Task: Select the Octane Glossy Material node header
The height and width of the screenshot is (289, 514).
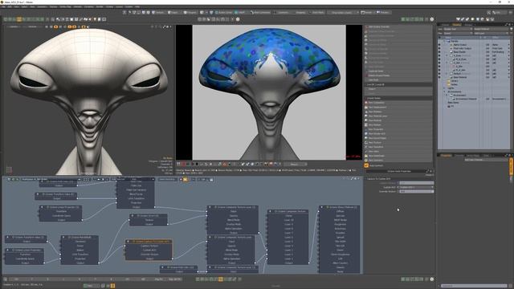Action: 340,207
